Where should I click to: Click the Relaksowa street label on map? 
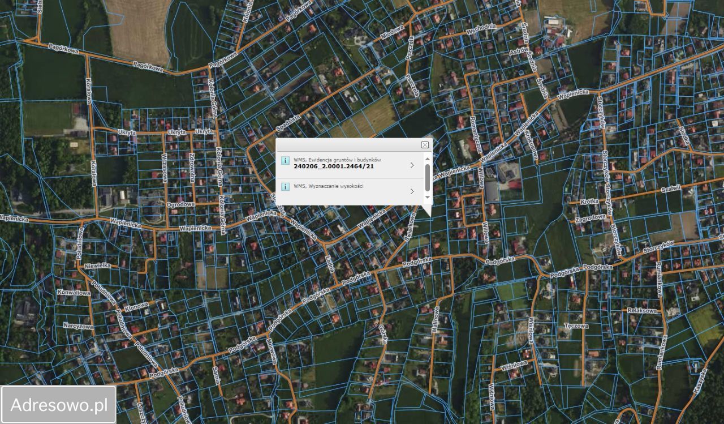[642, 311]
